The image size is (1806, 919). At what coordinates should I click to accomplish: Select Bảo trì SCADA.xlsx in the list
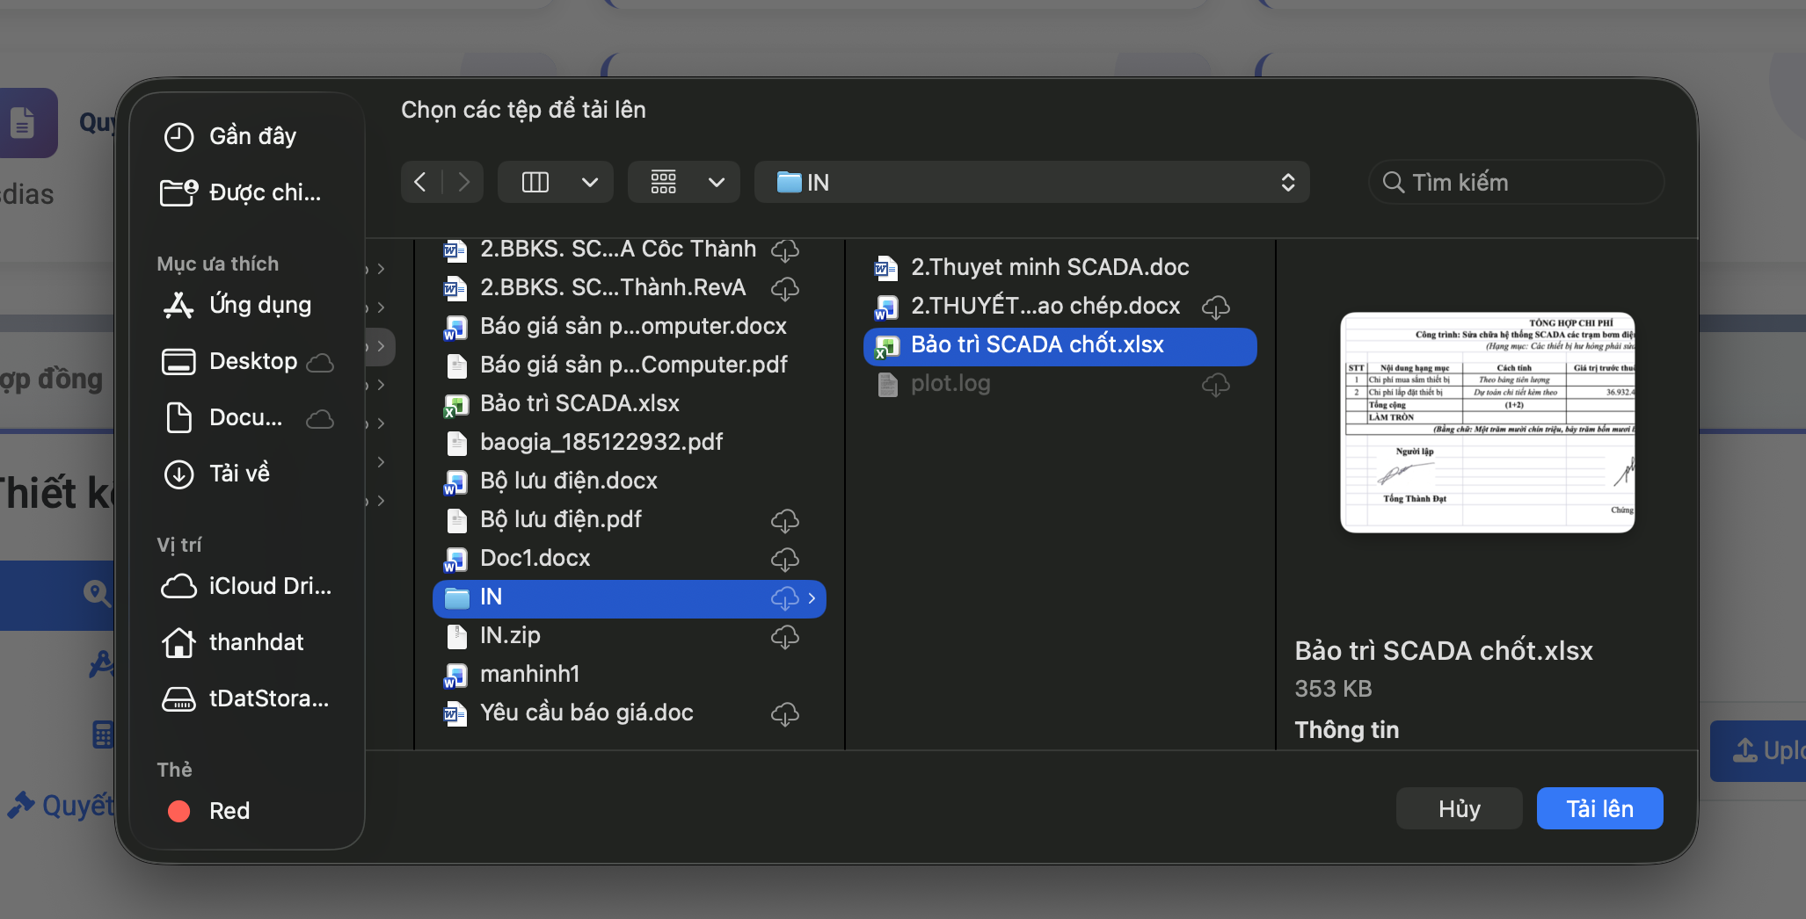click(579, 402)
